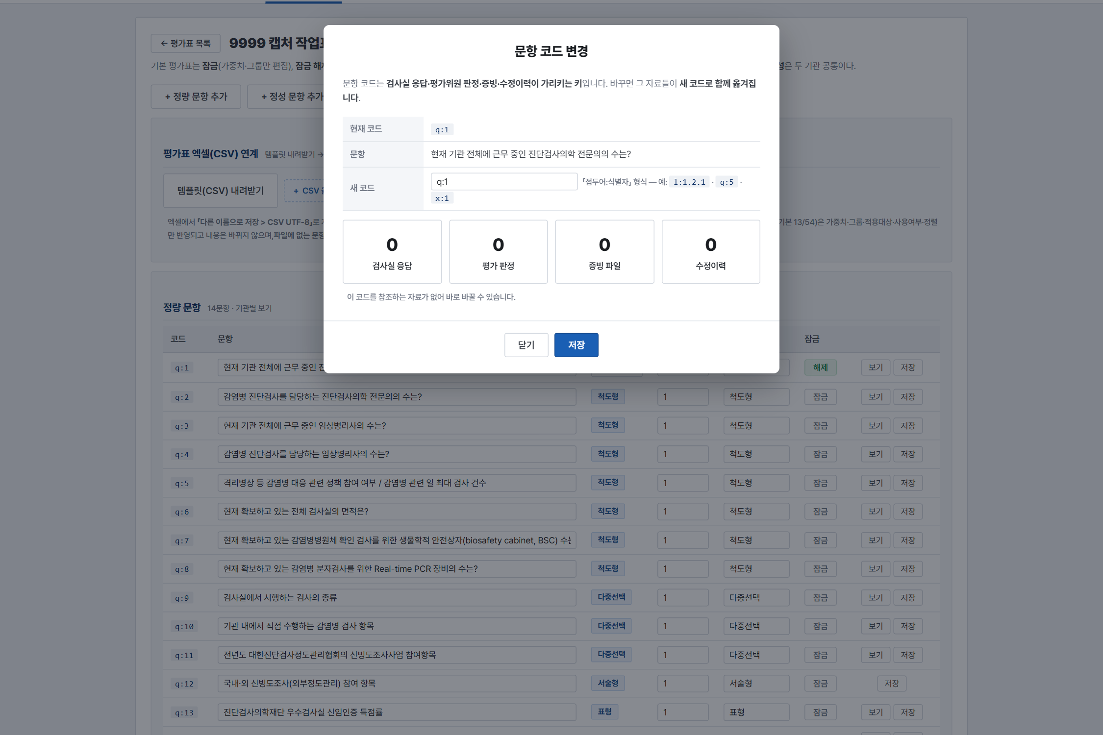The height and width of the screenshot is (735, 1103).
Task: Click the weight field in row q:8
Action: coord(683,569)
